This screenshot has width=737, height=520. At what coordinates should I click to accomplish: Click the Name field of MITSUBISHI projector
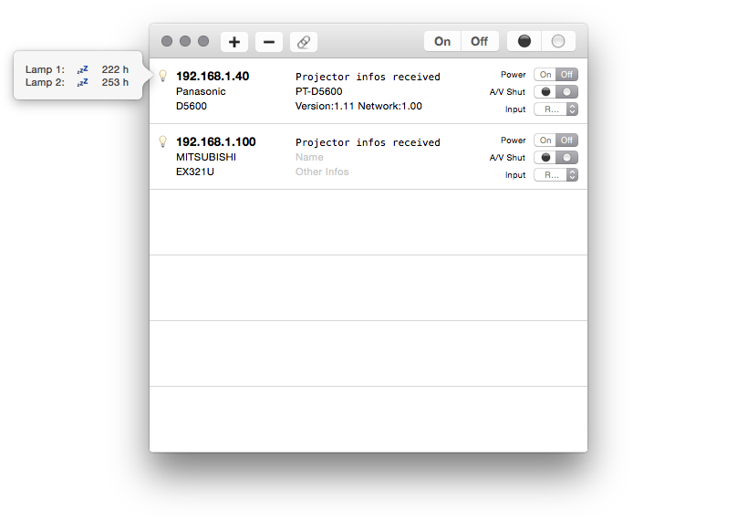coord(309,157)
